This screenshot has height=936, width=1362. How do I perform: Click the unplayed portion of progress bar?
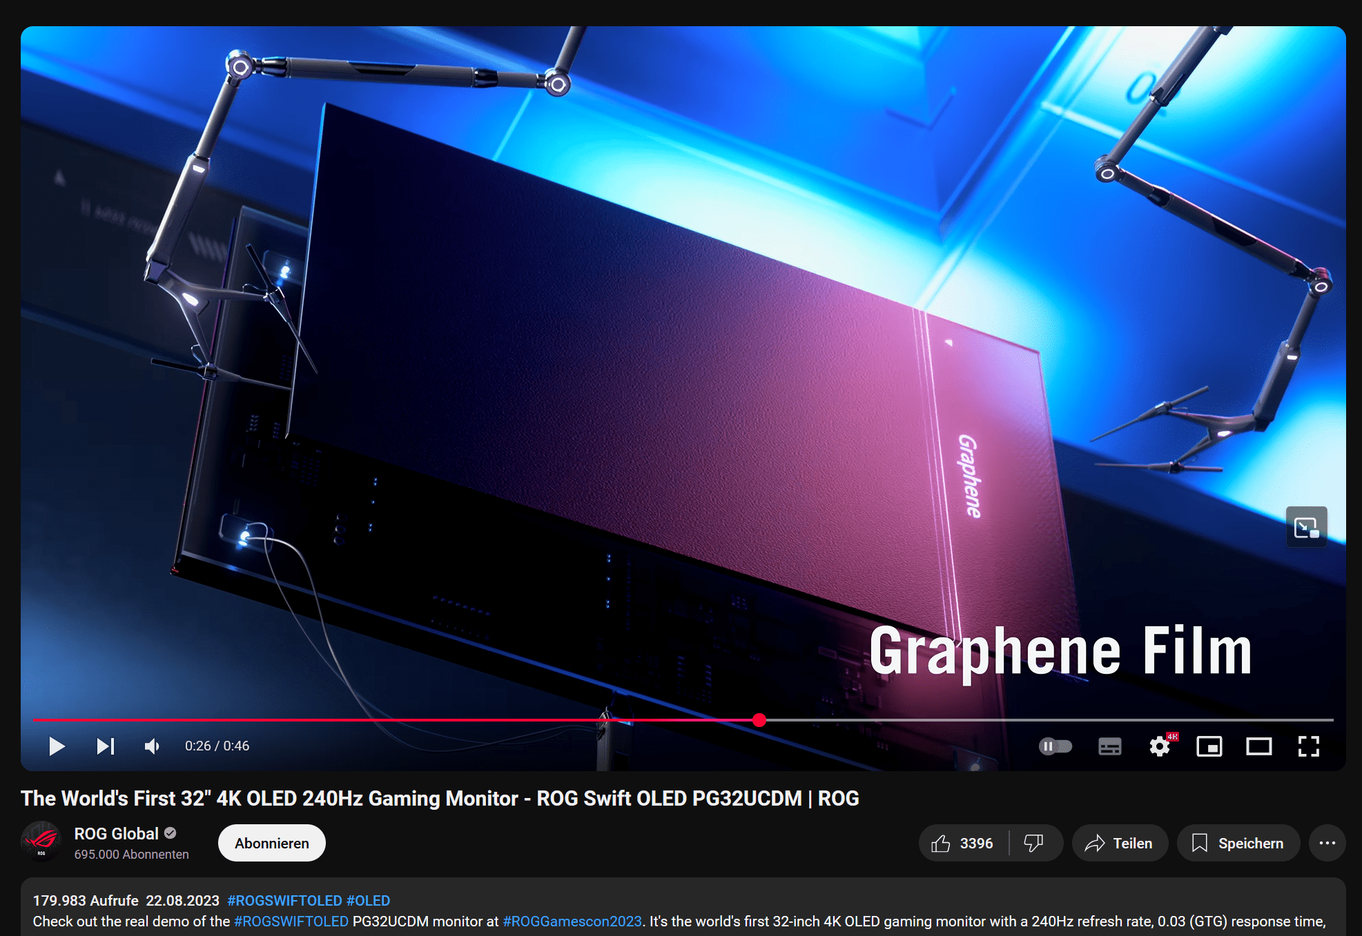[x=1049, y=720]
